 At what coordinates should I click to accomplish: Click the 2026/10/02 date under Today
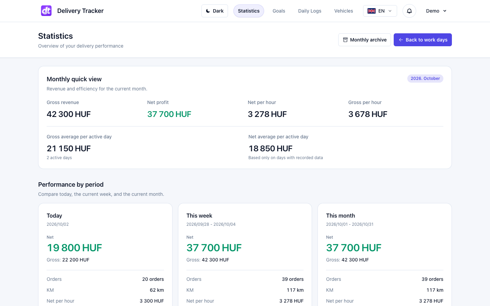58,224
